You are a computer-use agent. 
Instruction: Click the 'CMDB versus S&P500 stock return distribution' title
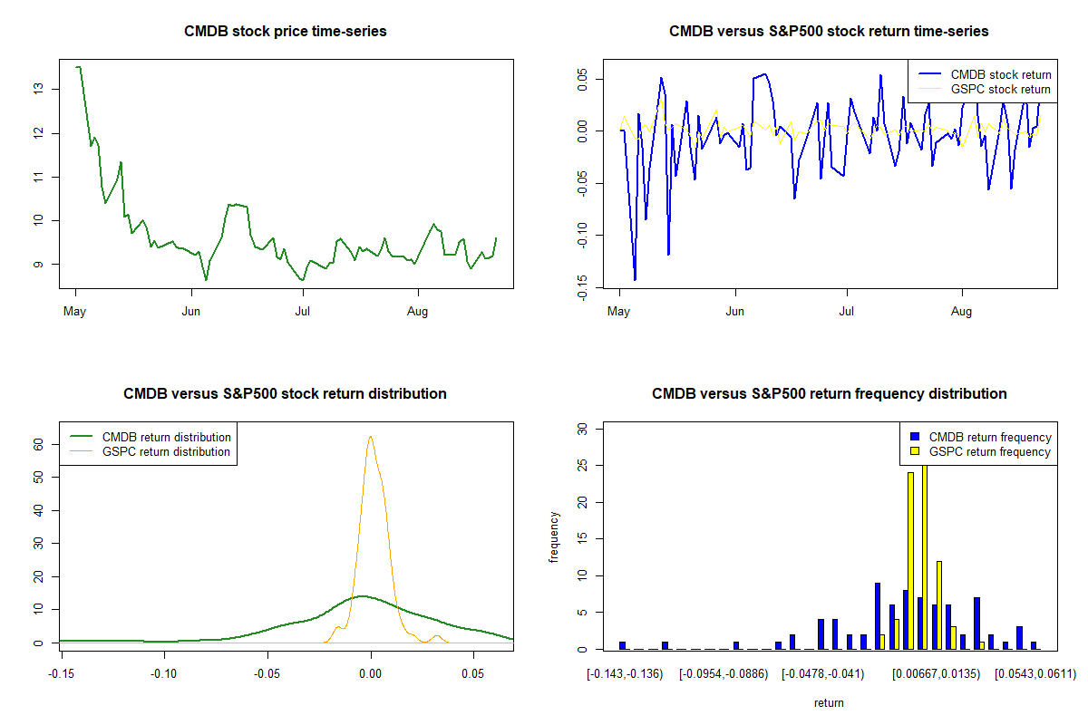286,394
